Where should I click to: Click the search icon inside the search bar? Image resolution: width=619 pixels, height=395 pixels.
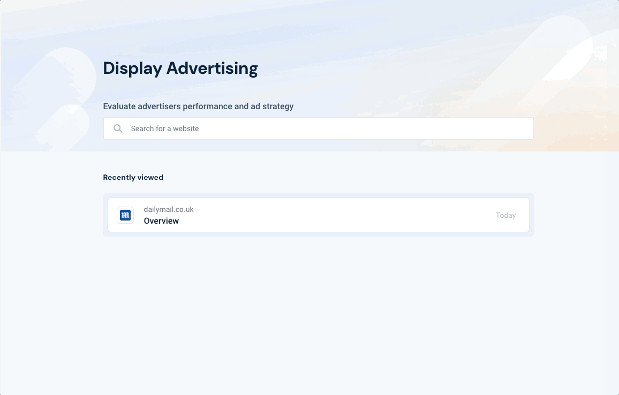[118, 128]
